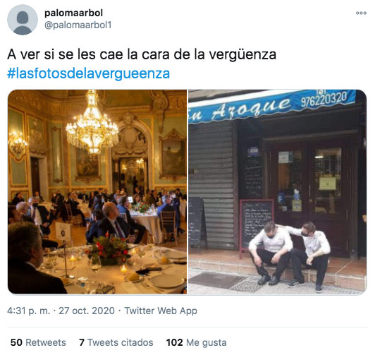
Task: View the 7 Tweets citados list
Action: tap(116, 342)
